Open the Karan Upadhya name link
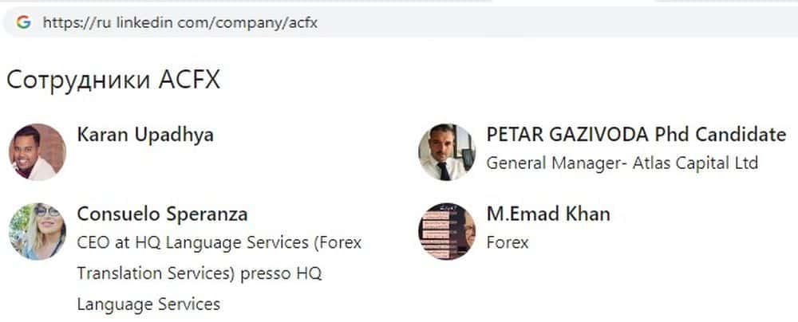Image resolution: width=798 pixels, height=322 pixels. [144, 135]
